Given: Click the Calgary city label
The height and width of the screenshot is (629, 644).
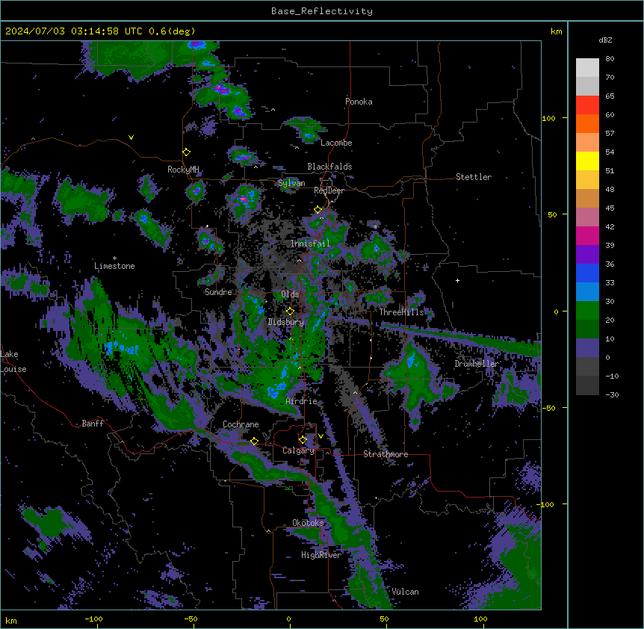Looking at the screenshot, I should (x=298, y=450).
